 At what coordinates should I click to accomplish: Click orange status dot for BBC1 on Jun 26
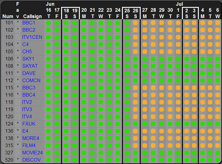(135, 23)
